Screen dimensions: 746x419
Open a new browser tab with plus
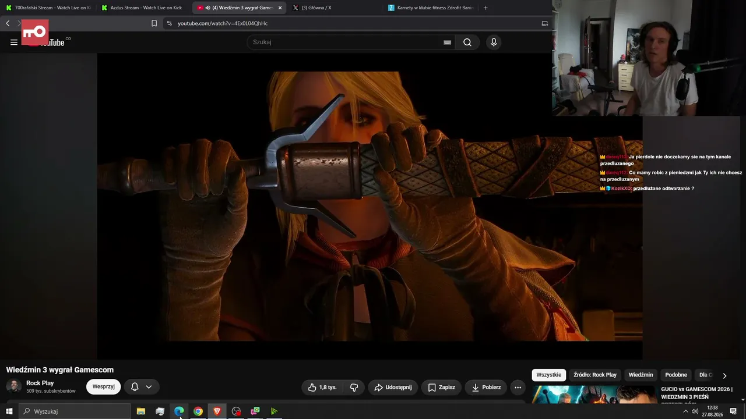485,8
